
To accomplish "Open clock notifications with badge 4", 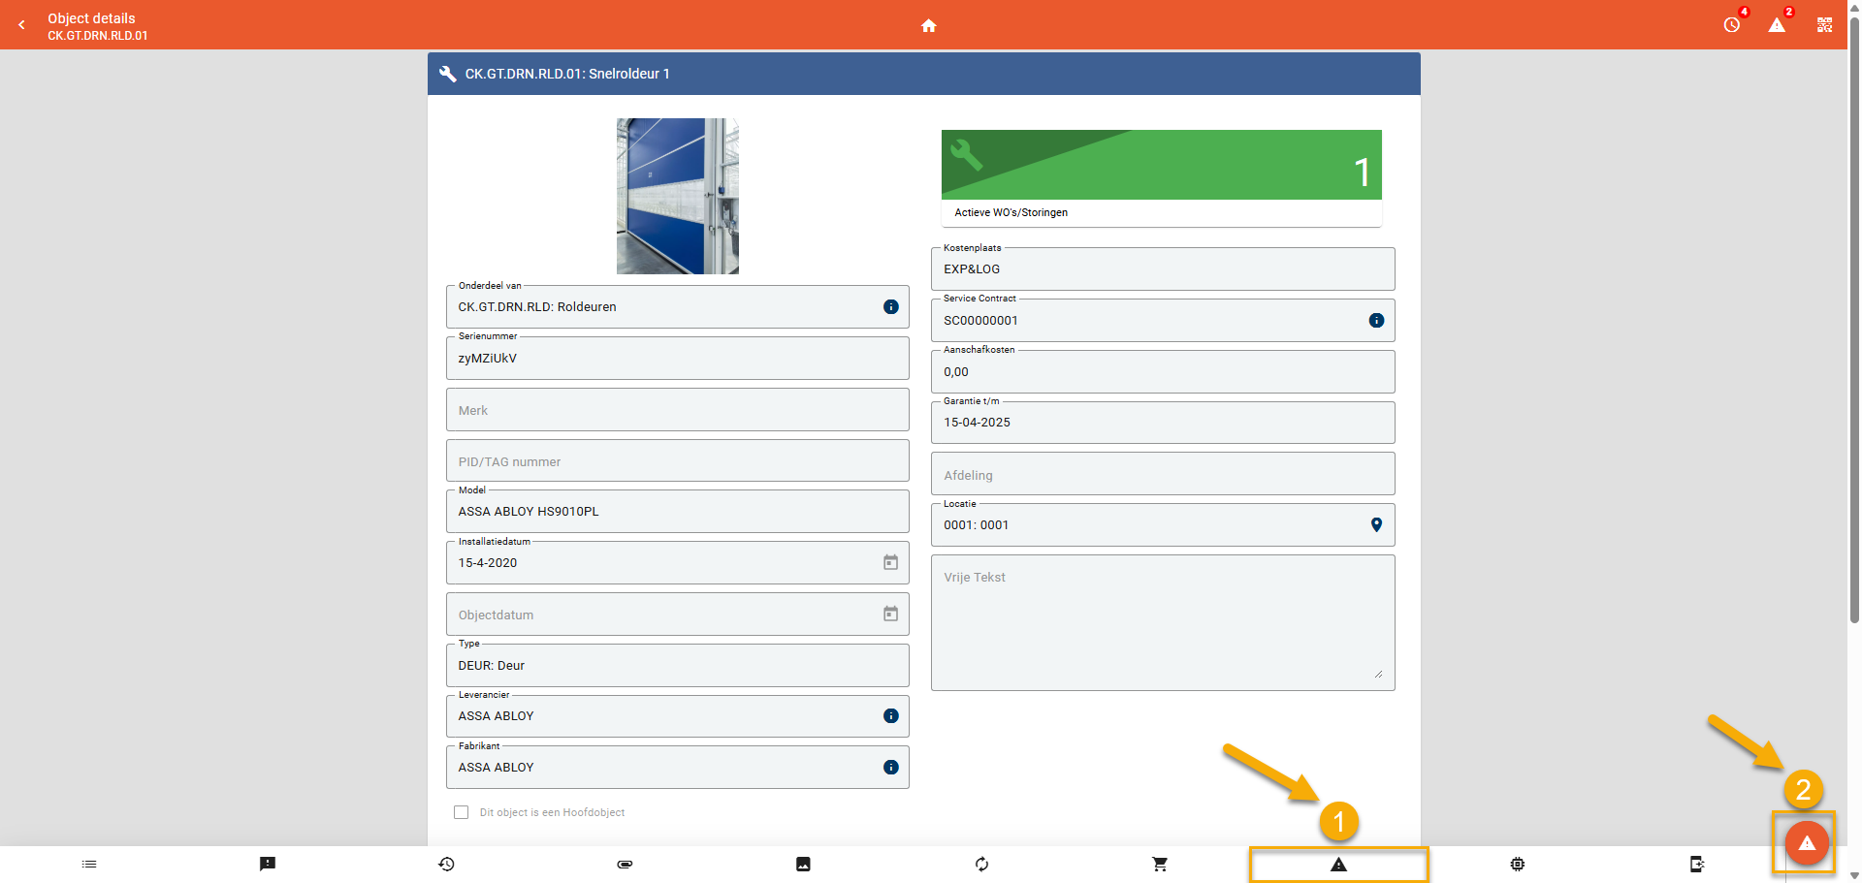I will coord(1732,25).
